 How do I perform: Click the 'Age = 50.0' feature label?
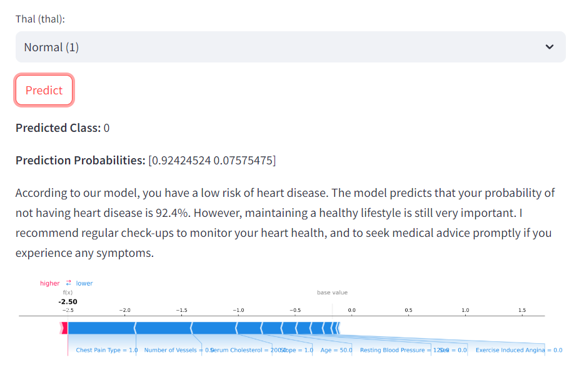(336, 351)
